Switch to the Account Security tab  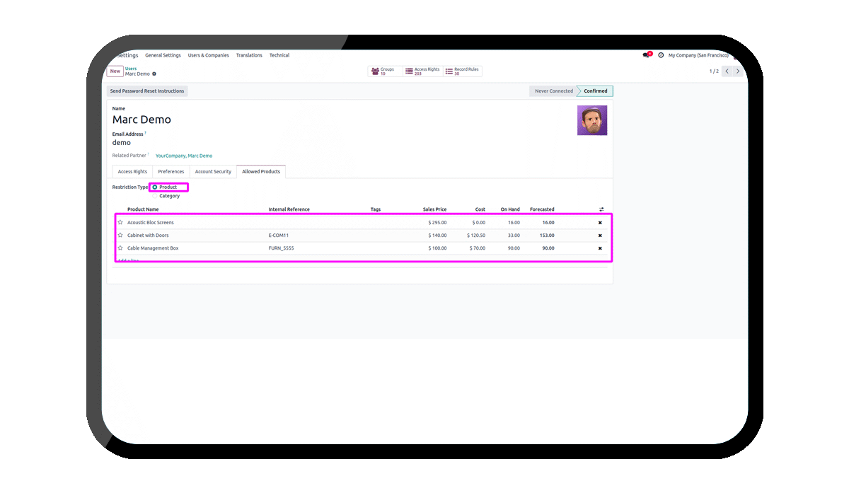click(213, 171)
